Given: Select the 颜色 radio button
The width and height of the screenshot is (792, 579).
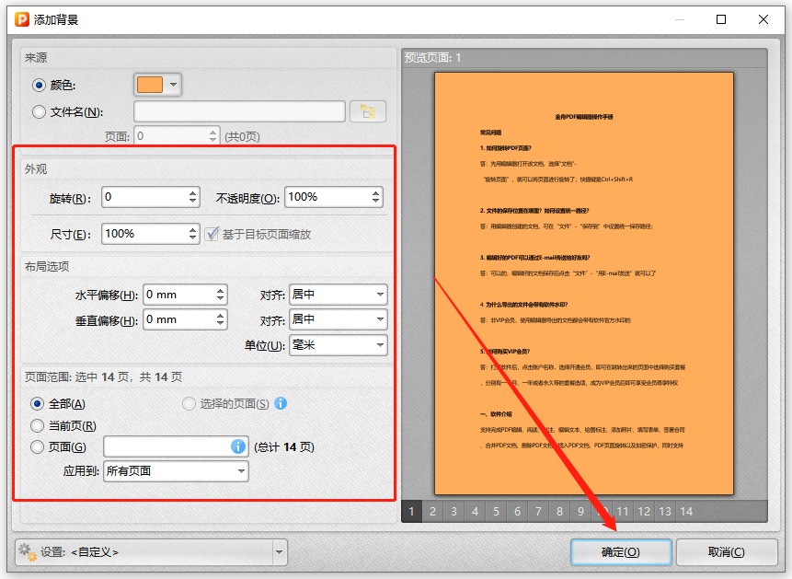Looking at the screenshot, I should tap(39, 85).
